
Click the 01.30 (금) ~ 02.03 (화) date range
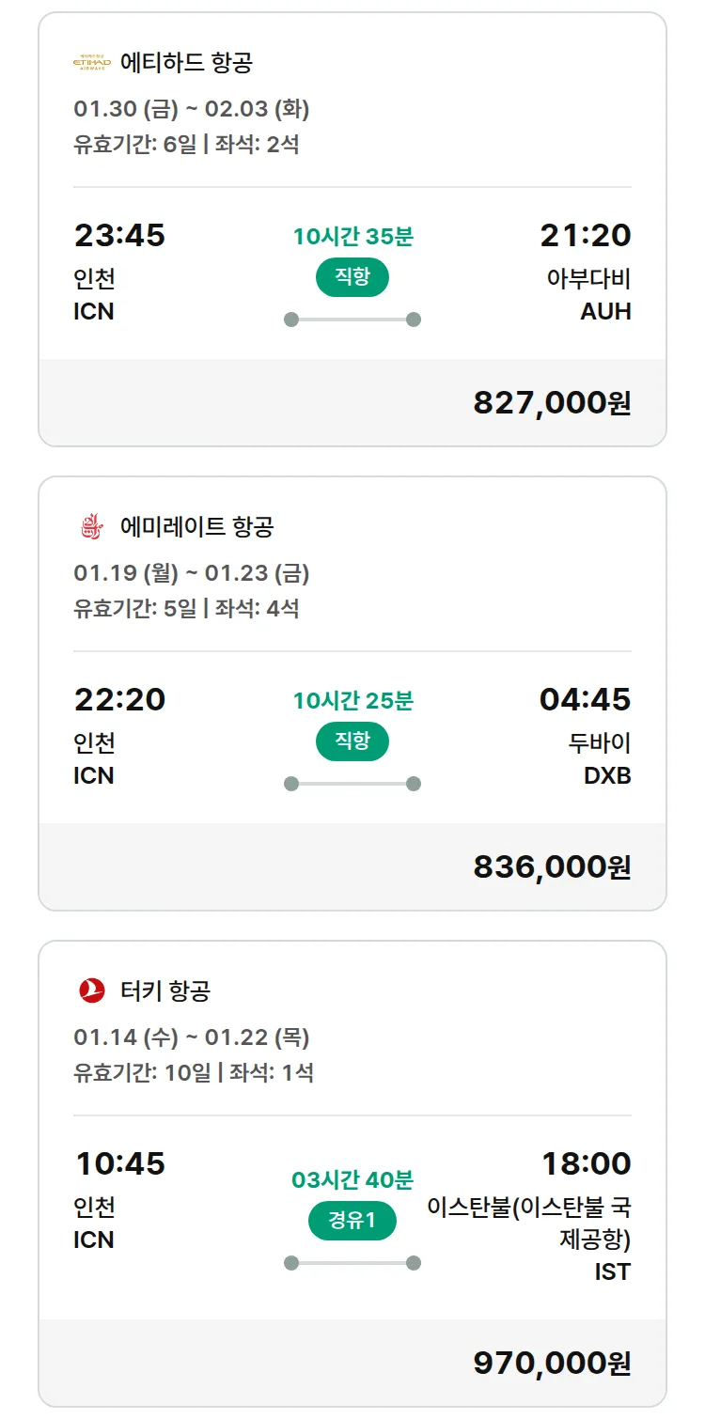tap(192, 109)
